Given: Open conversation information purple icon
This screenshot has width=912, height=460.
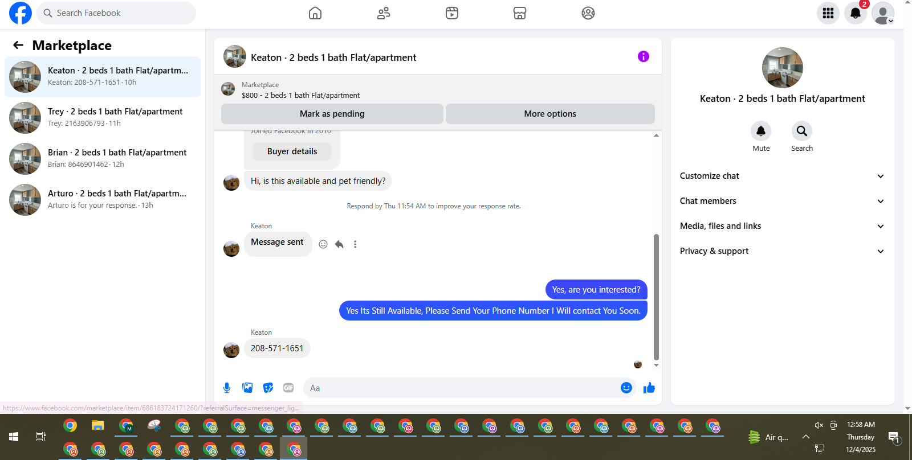Looking at the screenshot, I should pos(644,56).
